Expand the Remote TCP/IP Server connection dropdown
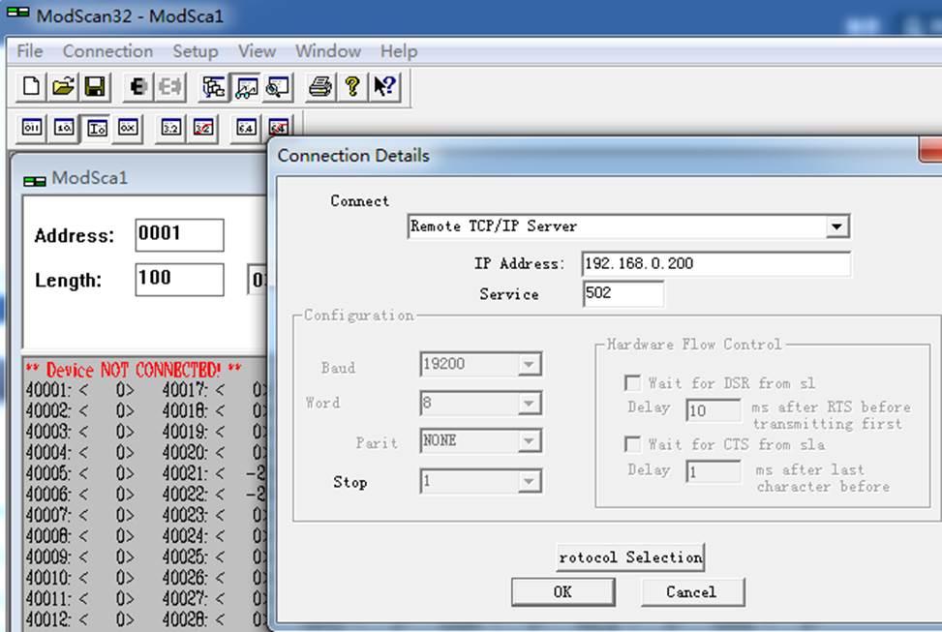Screen dimensions: 942x632 pos(836,226)
